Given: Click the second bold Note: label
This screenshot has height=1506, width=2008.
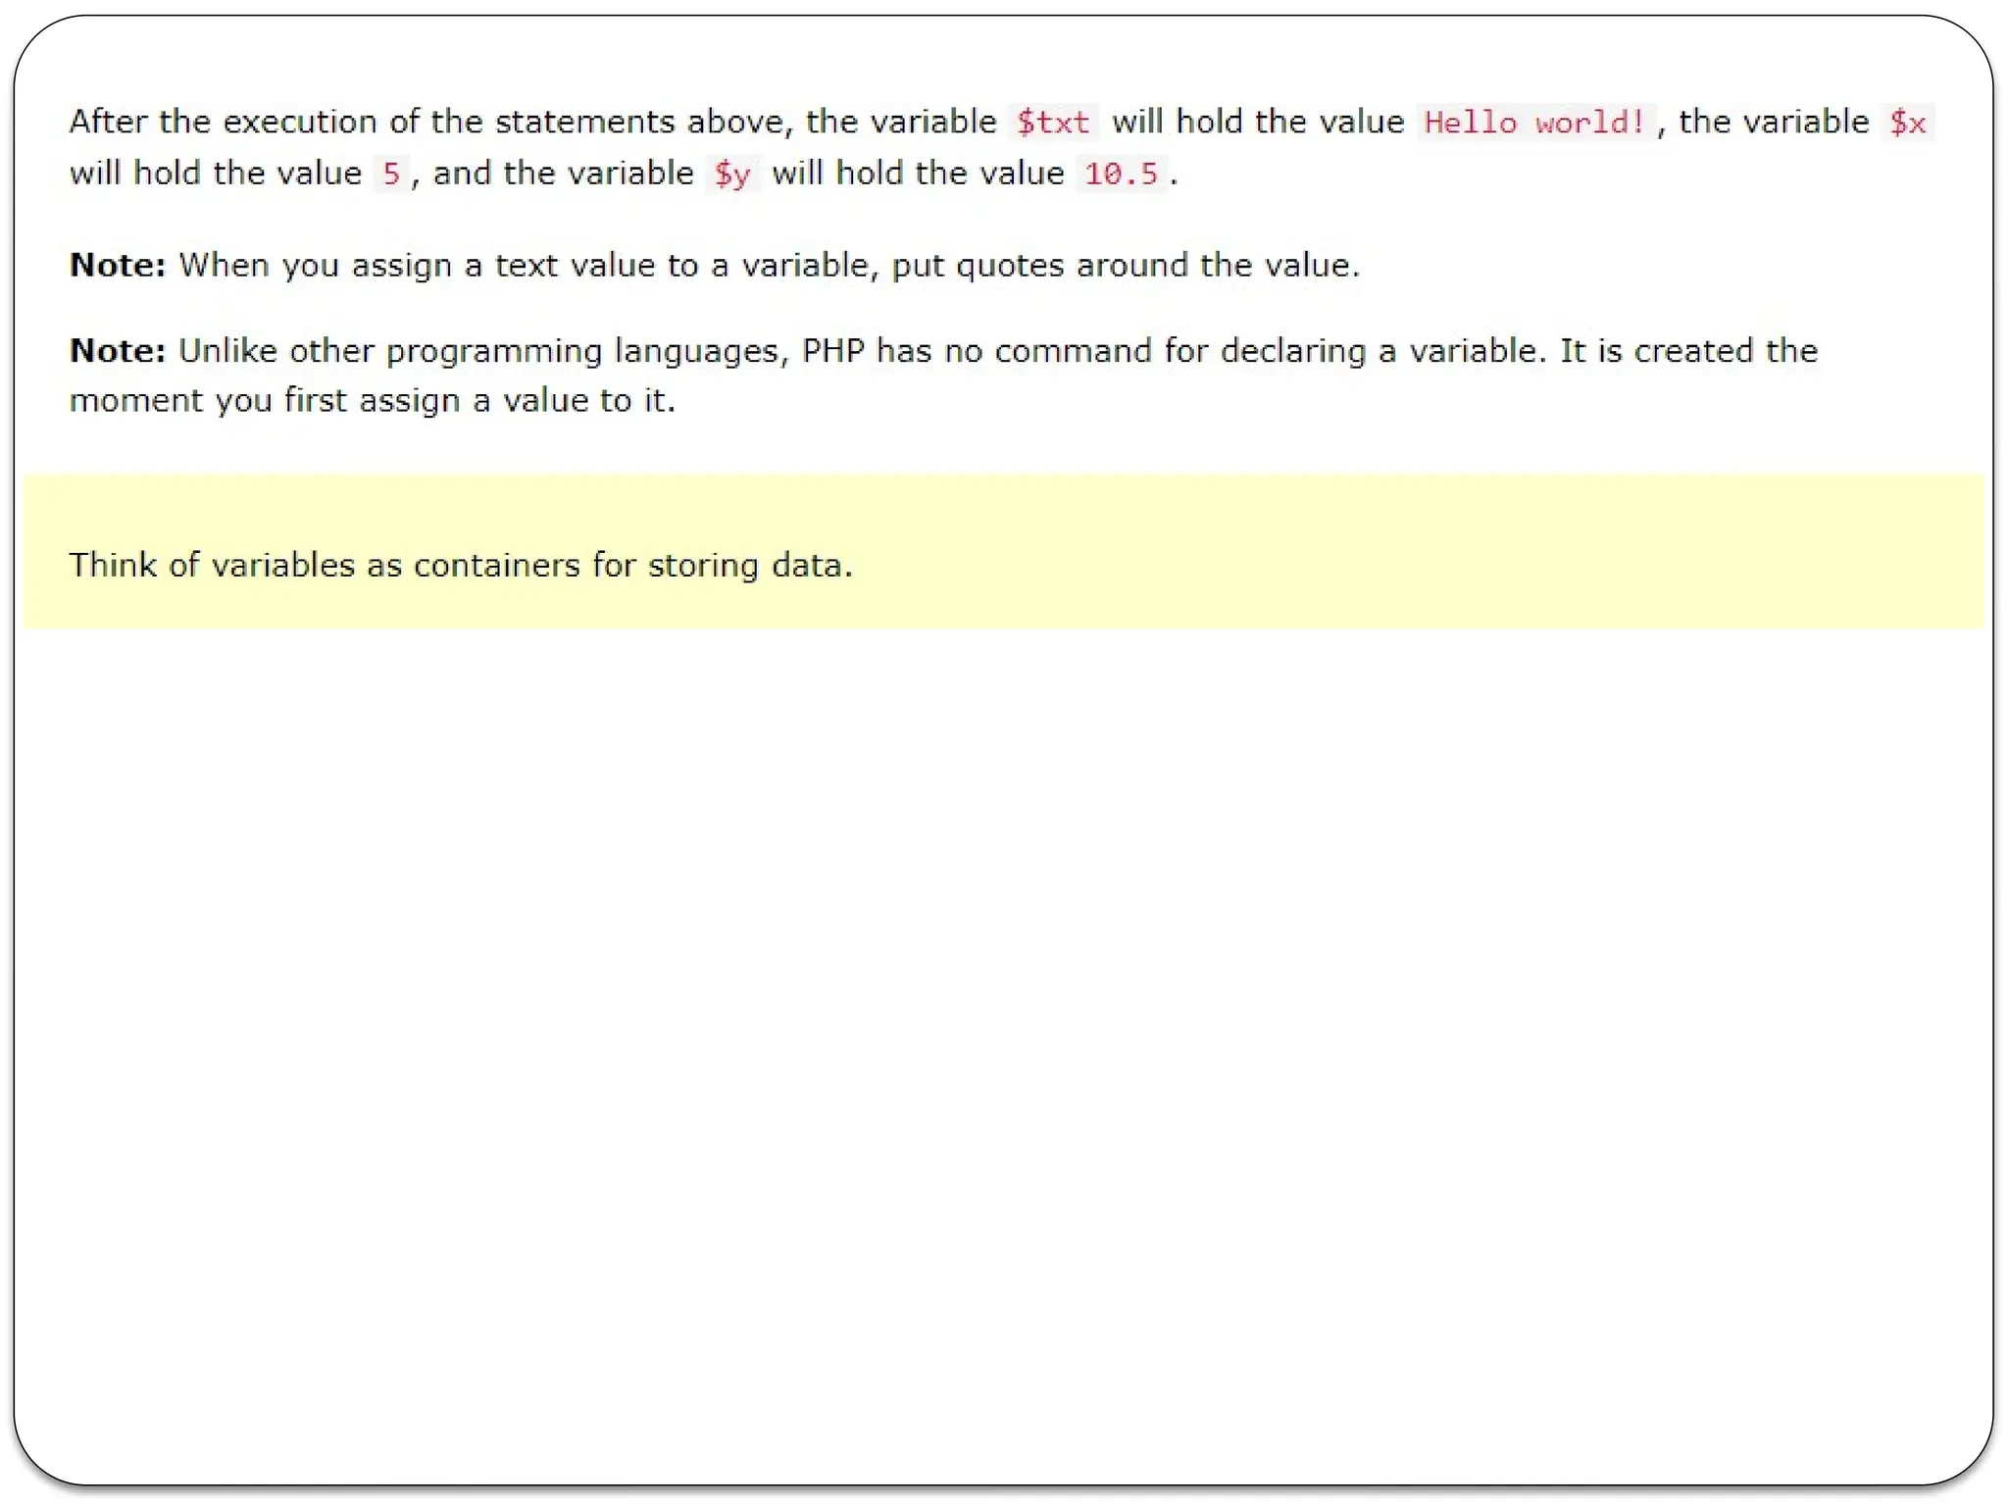Looking at the screenshot, I should [118, 351].
